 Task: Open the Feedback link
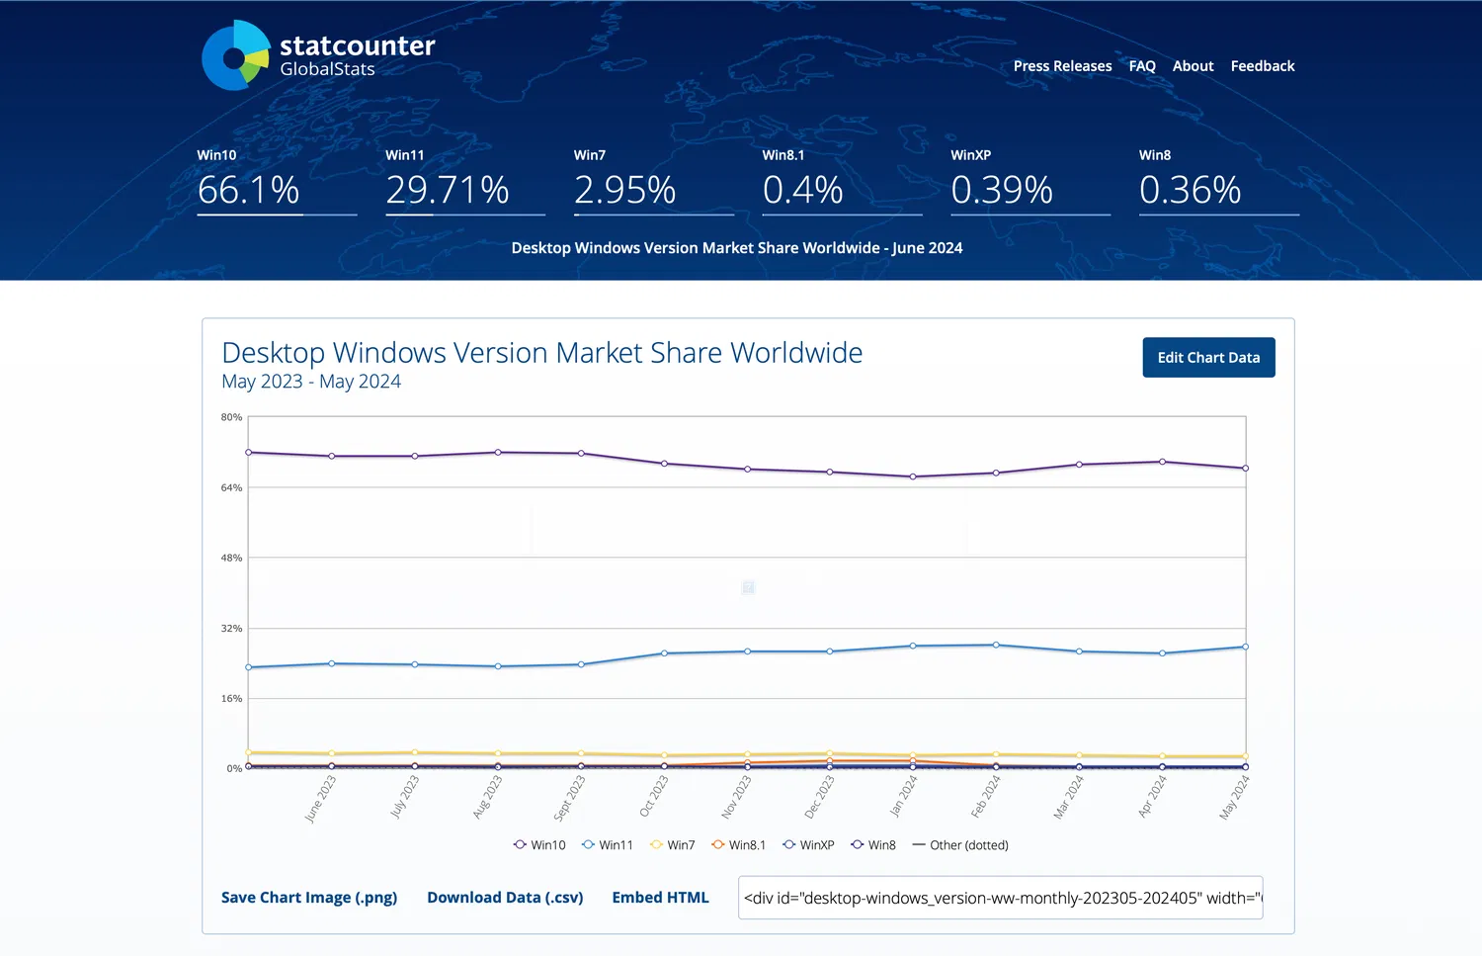tap(1262, 66)
